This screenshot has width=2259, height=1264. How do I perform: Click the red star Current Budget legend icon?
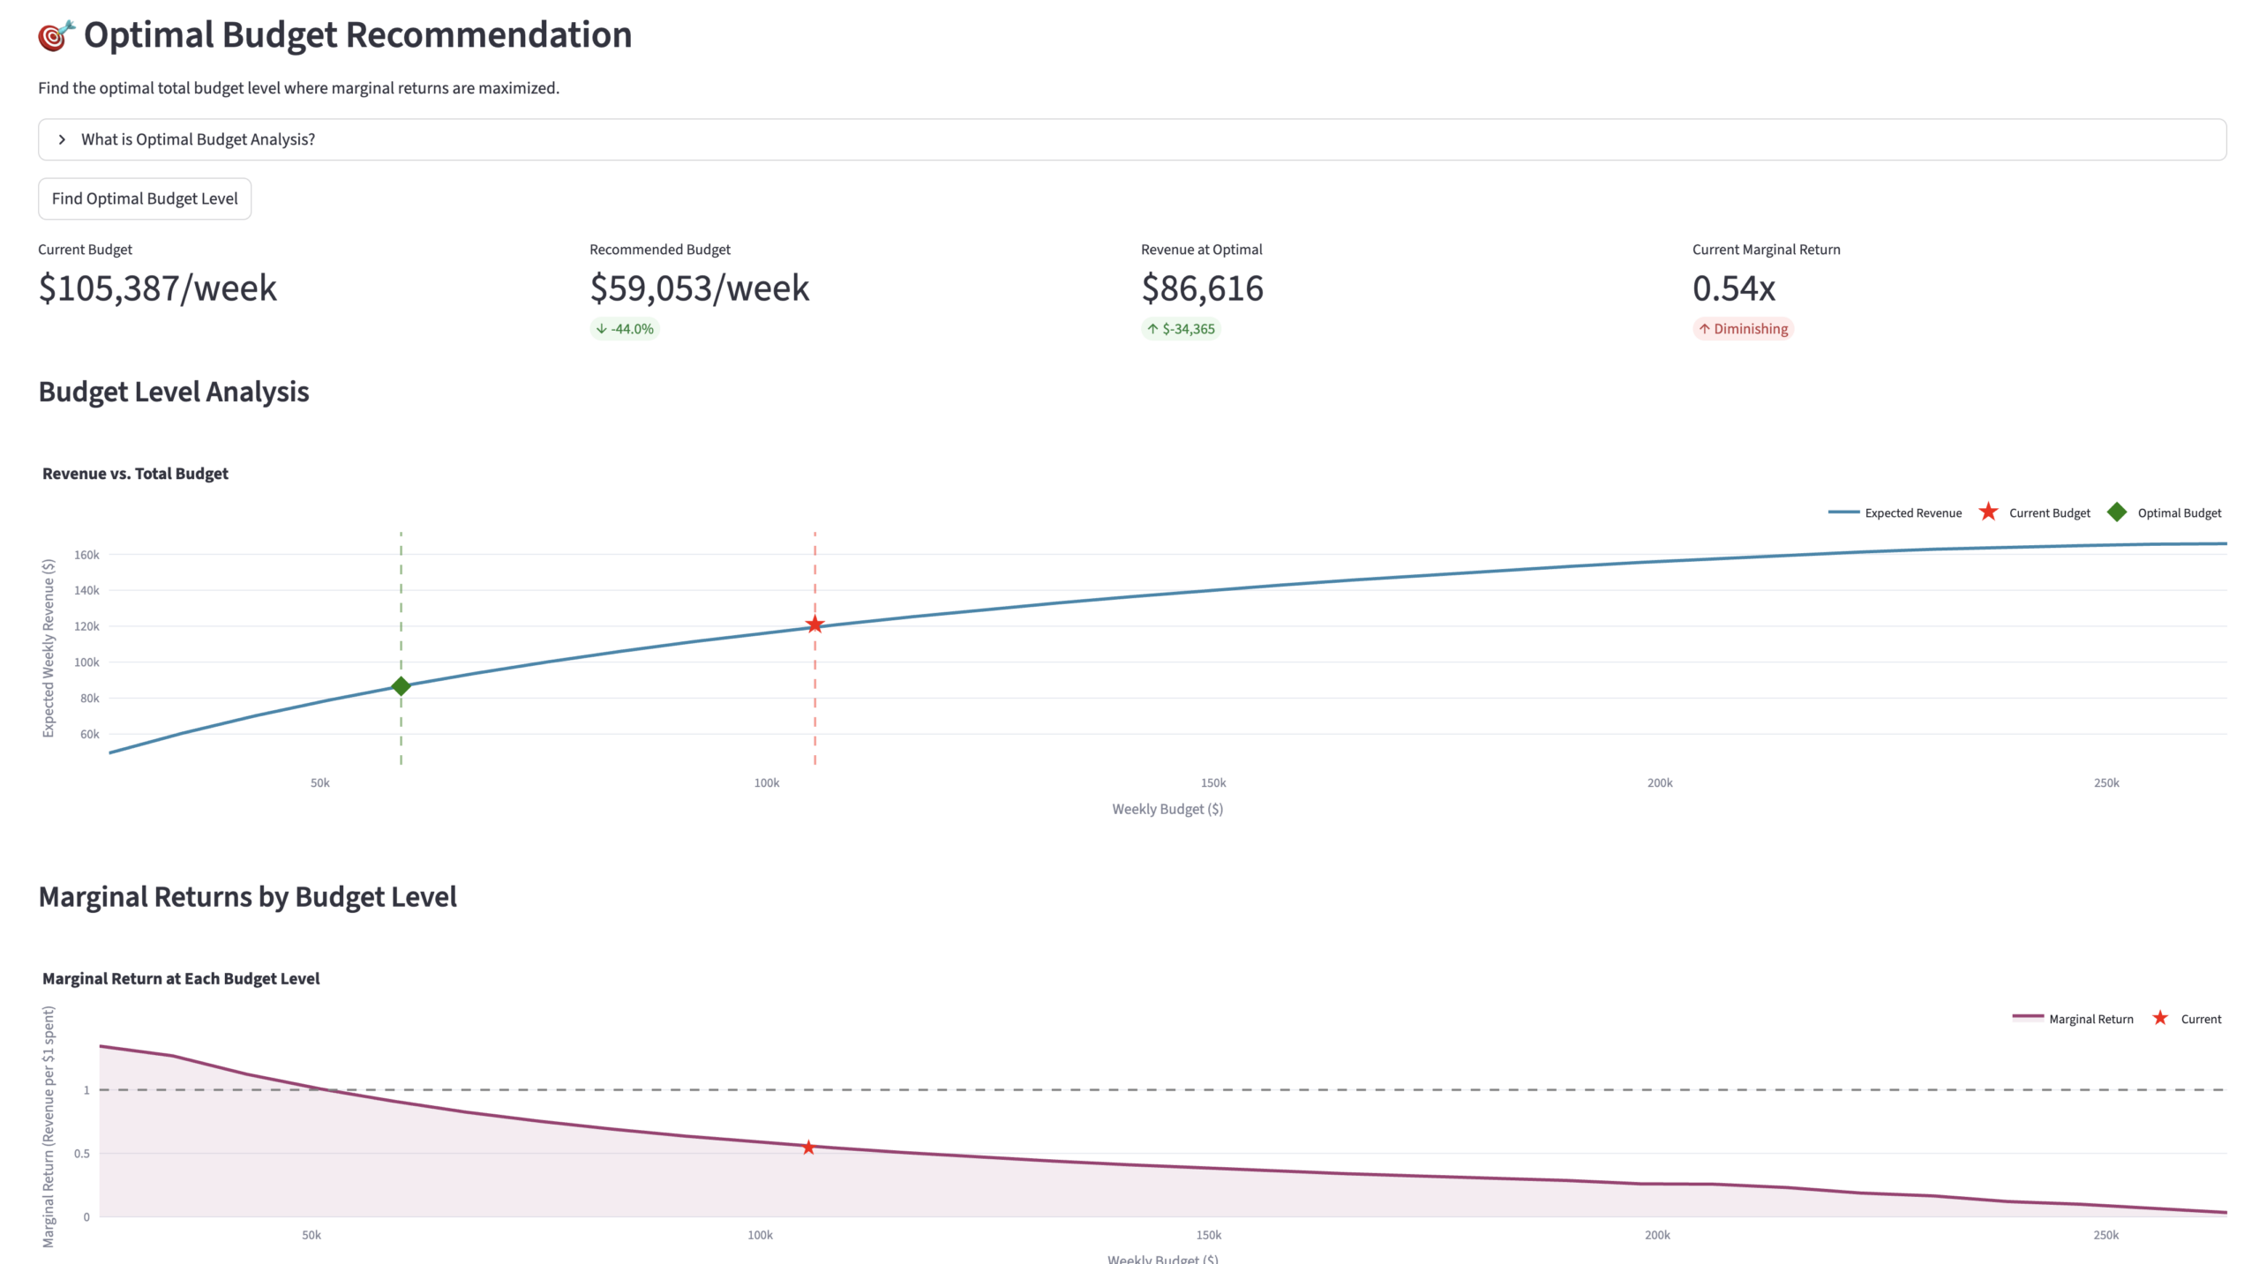pyautogui.click(x=1988, y=512)
